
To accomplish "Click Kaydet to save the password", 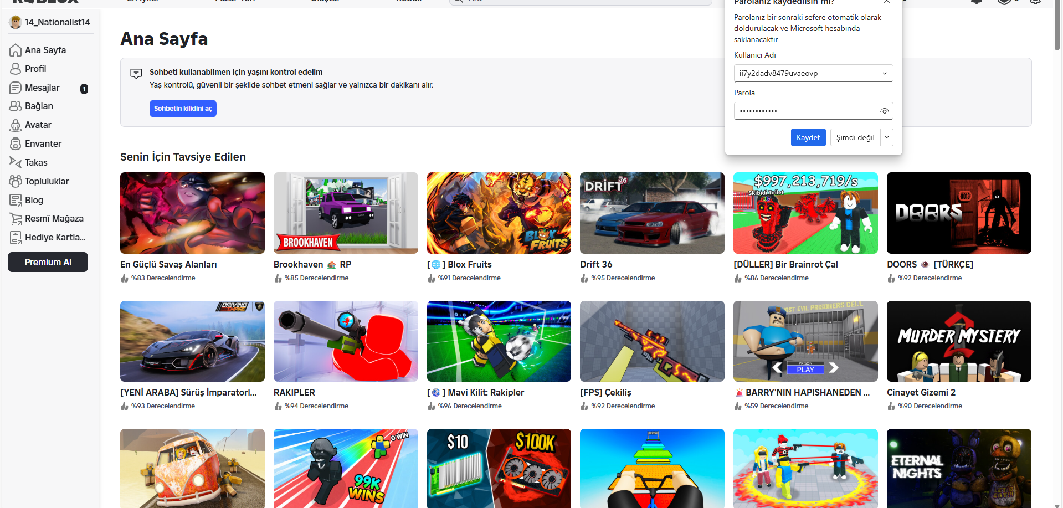I will [808, 137].
